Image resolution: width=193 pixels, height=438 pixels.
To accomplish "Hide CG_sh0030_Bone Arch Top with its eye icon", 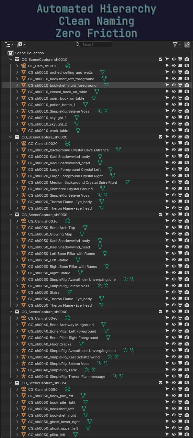I will (174, 228).
